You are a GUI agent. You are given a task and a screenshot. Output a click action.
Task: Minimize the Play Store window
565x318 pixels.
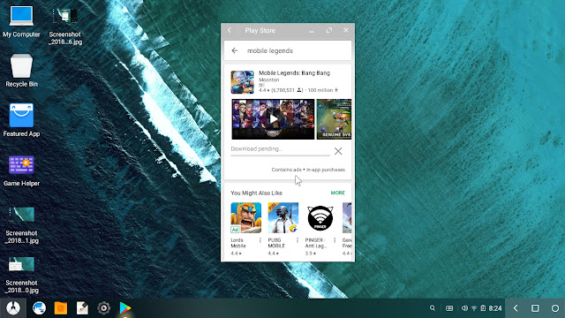[312, 31]
